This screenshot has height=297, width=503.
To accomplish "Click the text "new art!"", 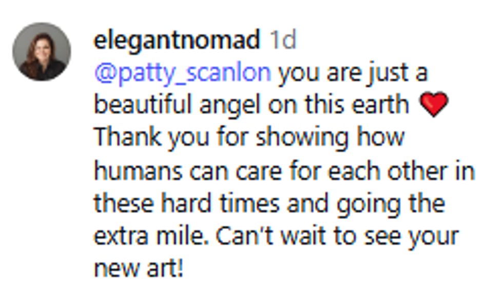I will click(x=138, y=268).
